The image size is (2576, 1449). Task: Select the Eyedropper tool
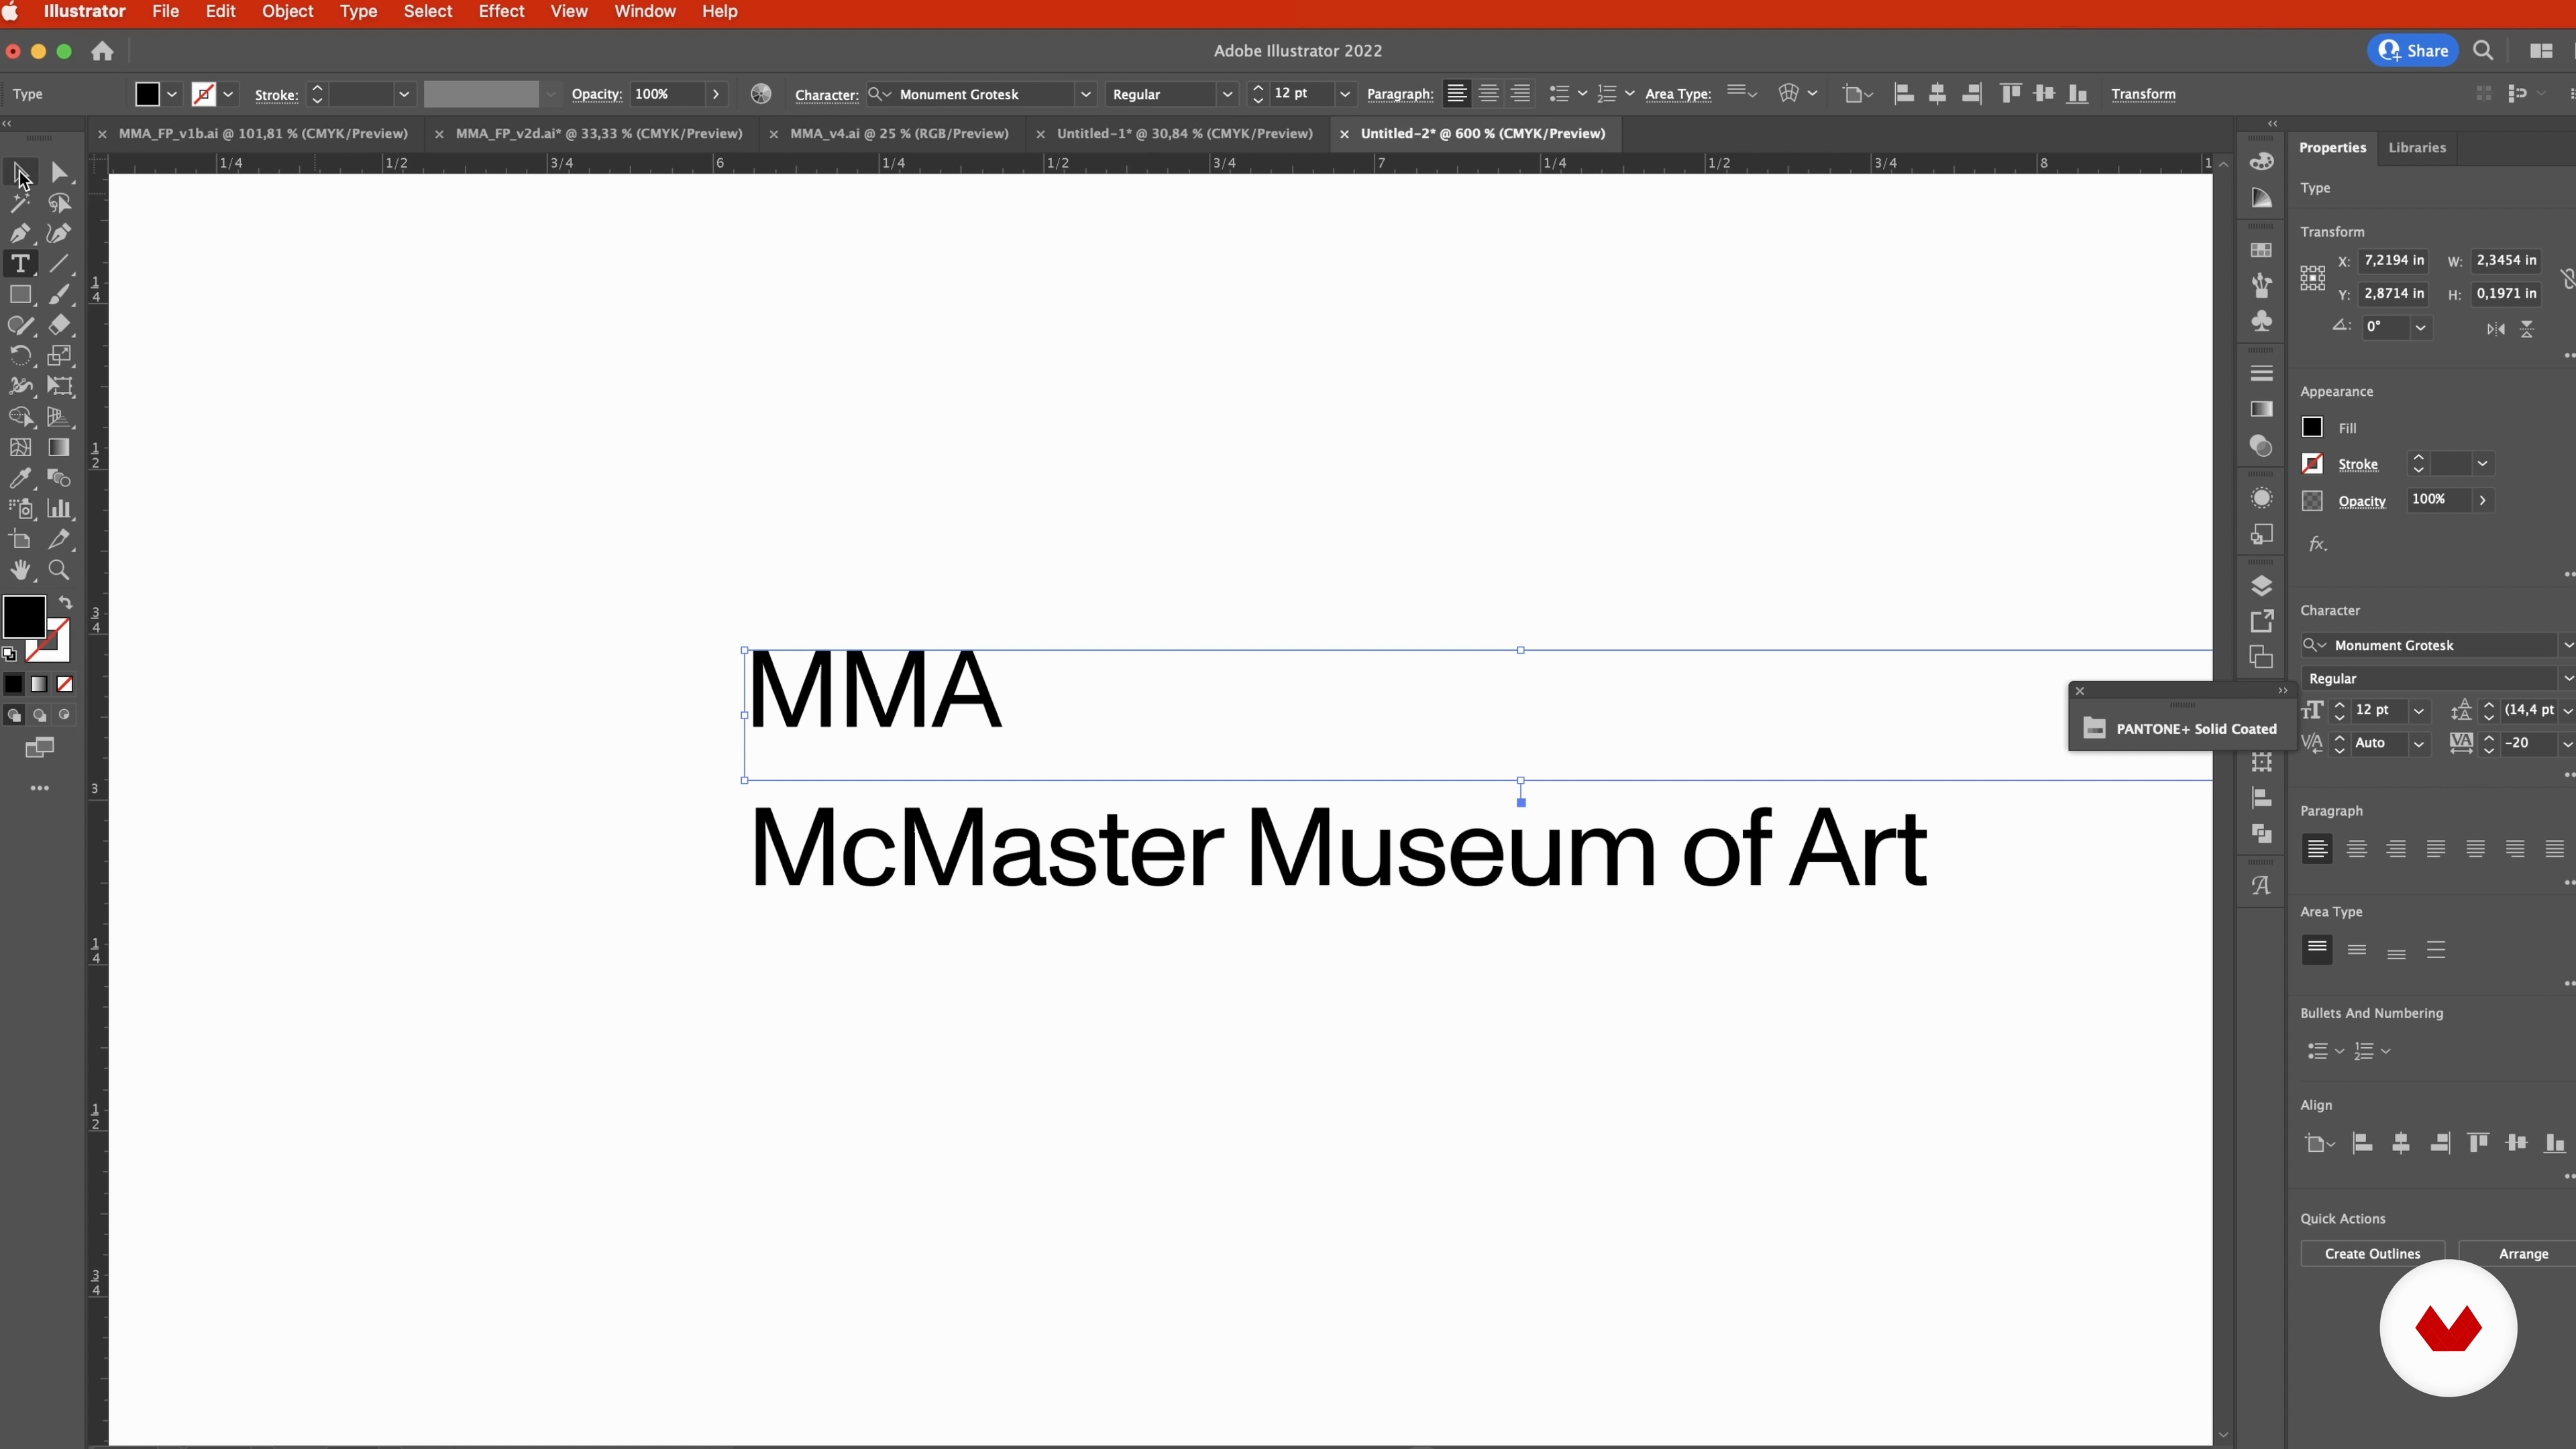click(x=20, y=478)
